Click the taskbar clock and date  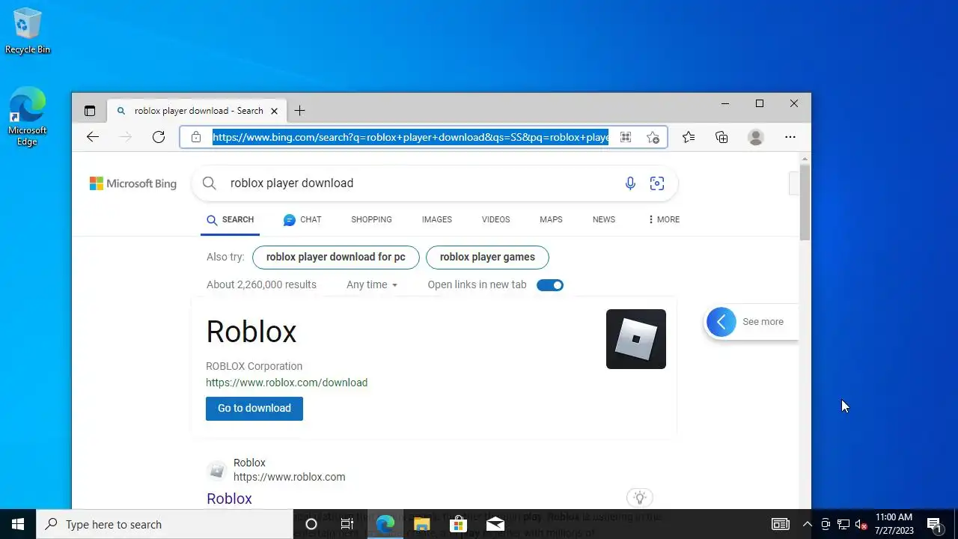click(894, 524)
